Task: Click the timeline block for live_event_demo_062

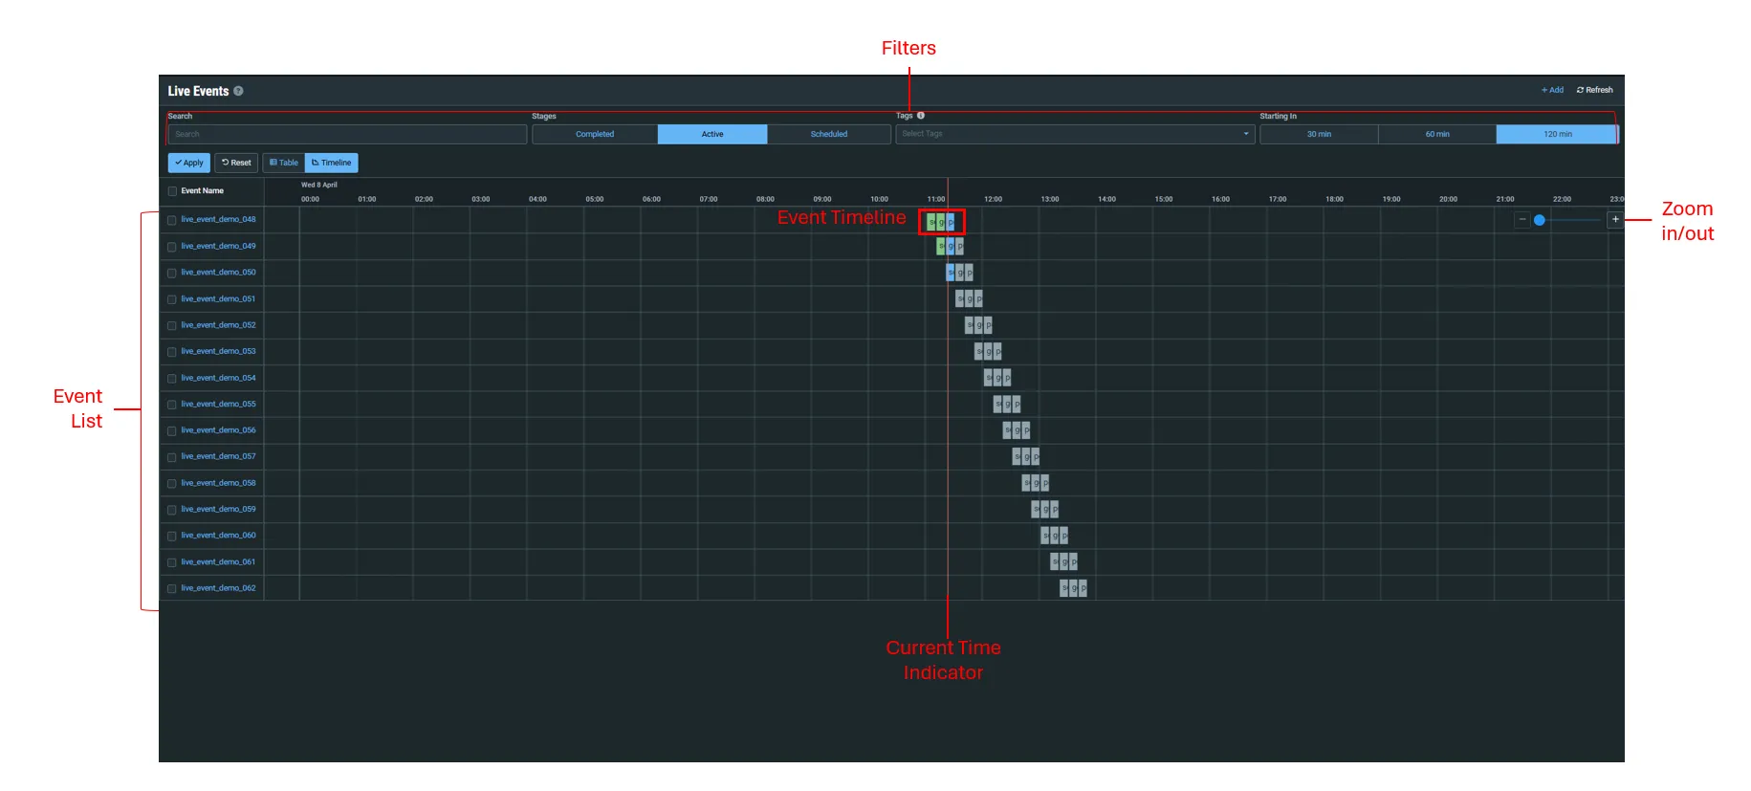Action: (x=1073, y=588)
